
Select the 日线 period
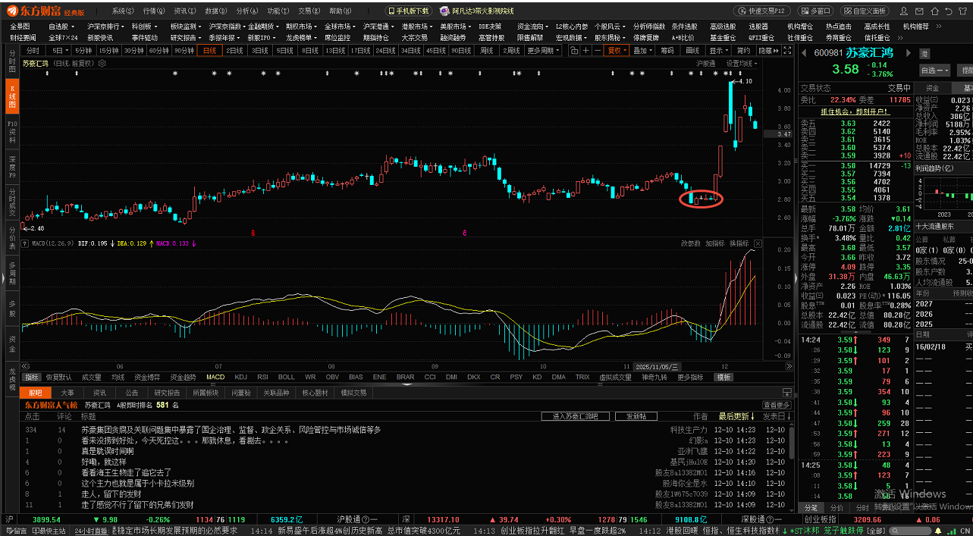[209, 50]
